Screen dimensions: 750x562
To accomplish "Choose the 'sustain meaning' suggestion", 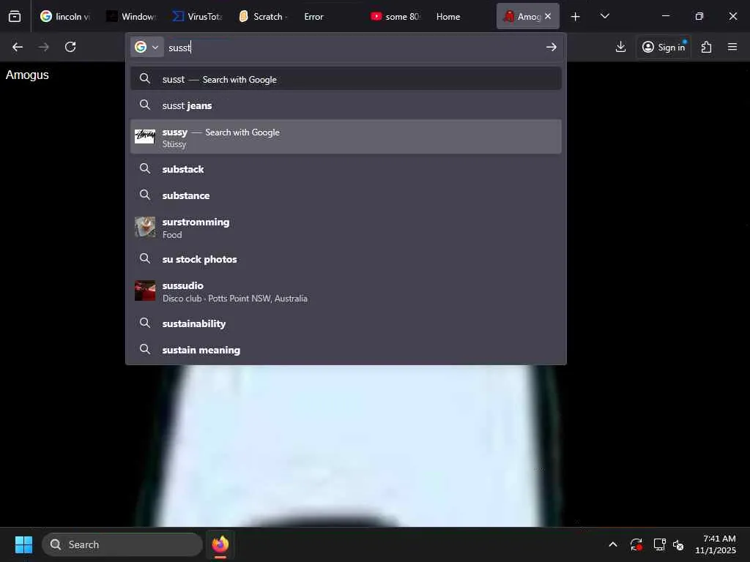I will point(346,349).
